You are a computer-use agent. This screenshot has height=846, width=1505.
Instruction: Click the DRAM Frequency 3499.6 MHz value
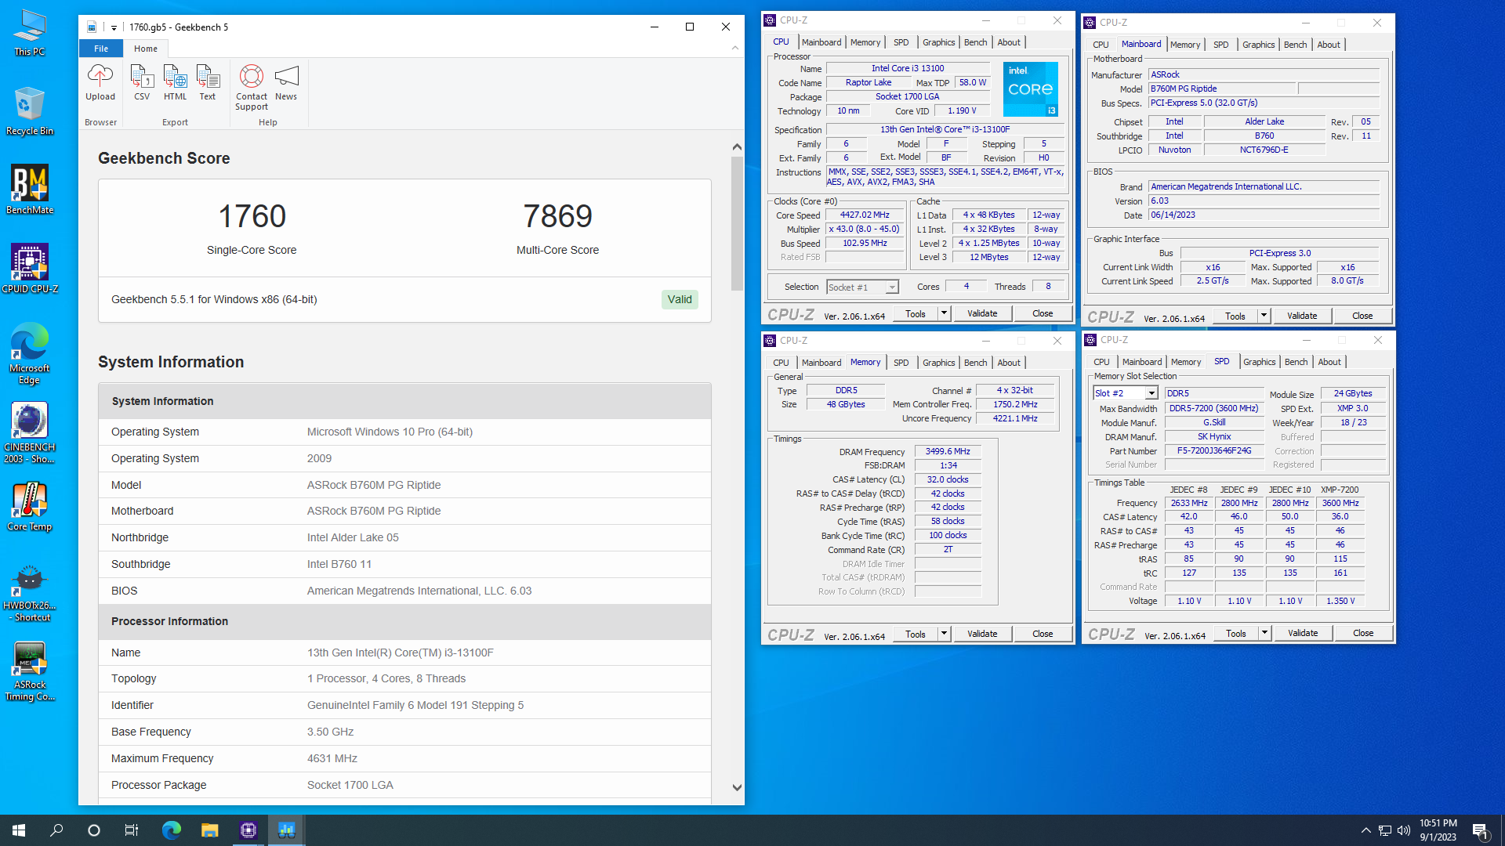pos(948,451)
